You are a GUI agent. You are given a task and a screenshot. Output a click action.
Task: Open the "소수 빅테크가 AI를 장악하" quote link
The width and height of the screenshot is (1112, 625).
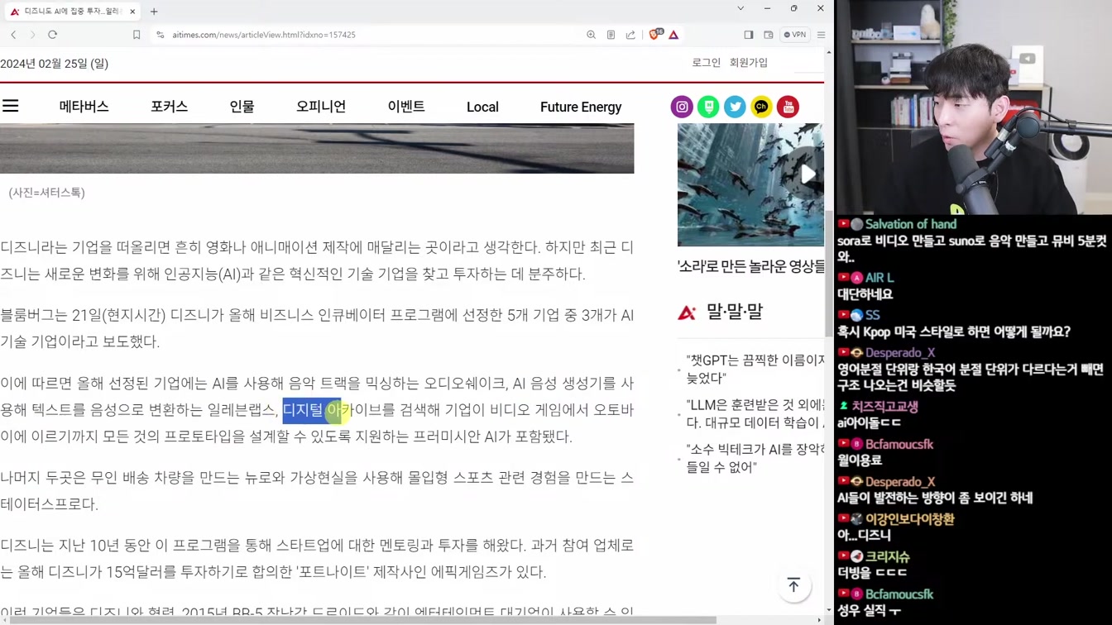coord(755,458)
